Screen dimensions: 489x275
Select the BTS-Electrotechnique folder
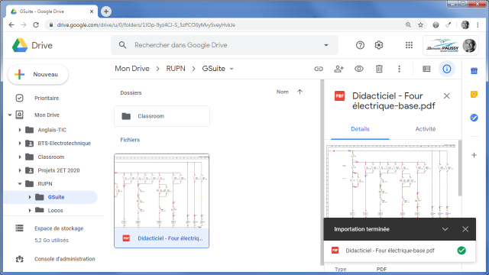point(64,144)
